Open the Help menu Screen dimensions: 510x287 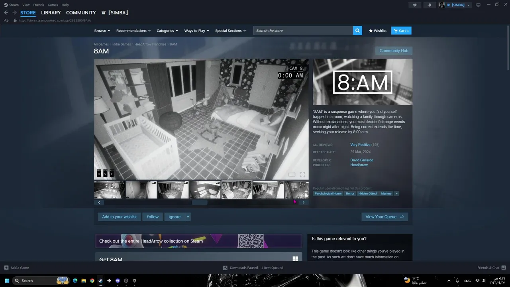[x=65, y=5]
